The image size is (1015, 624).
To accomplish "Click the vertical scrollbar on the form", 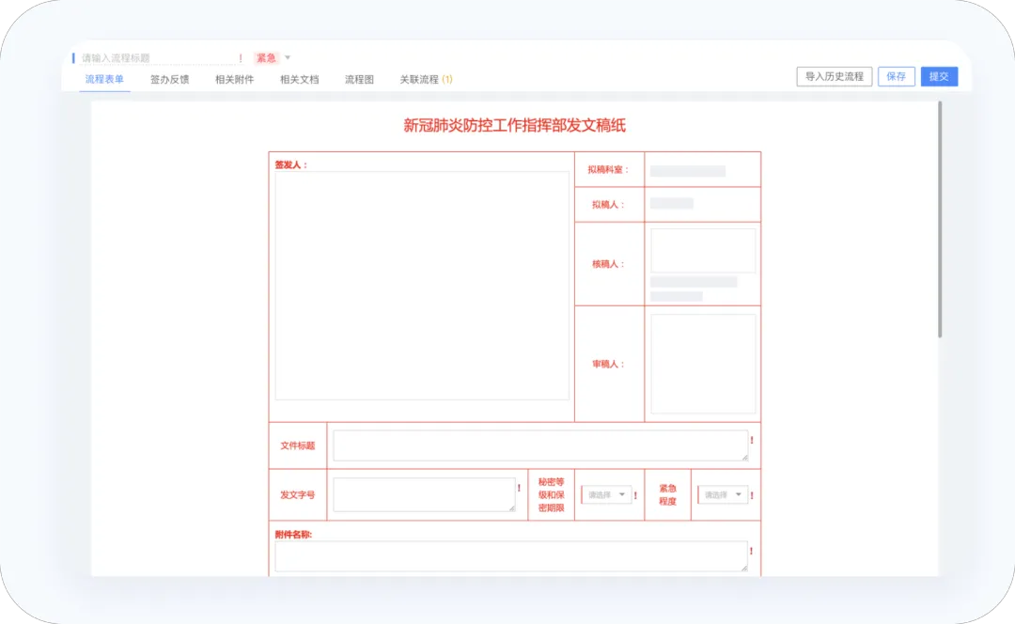I will [x=939, y=220].
